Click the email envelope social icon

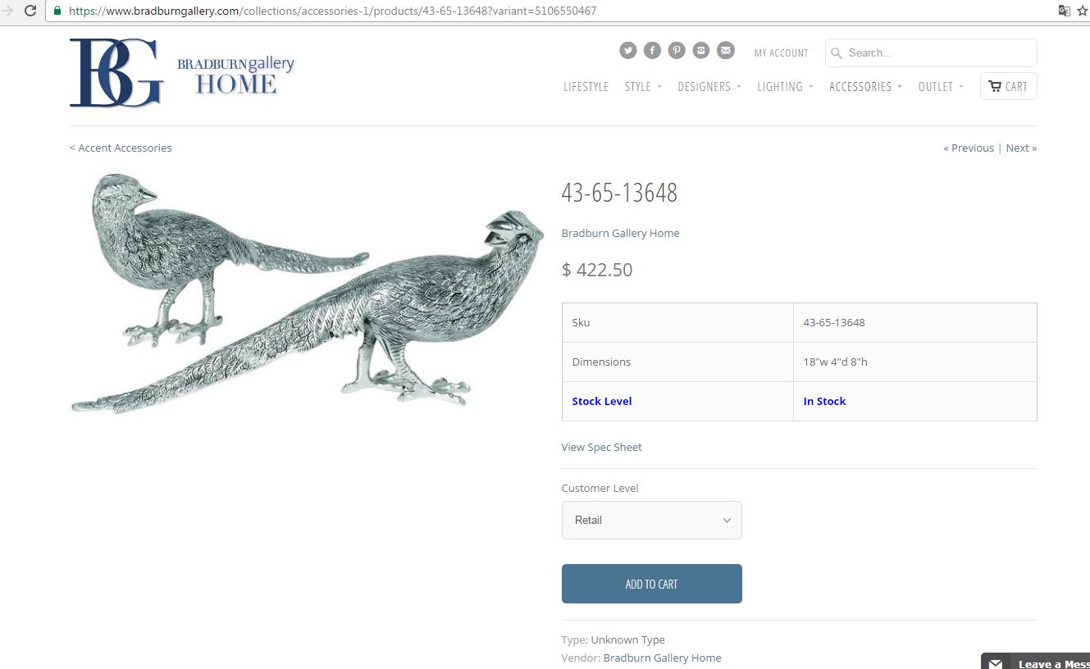point(726,51)
